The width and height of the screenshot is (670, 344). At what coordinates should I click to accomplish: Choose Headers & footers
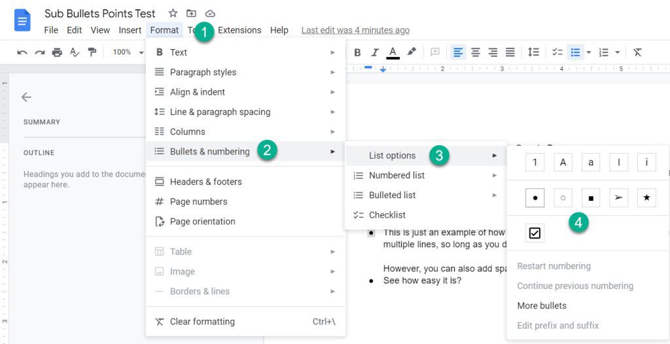(246, 182)
